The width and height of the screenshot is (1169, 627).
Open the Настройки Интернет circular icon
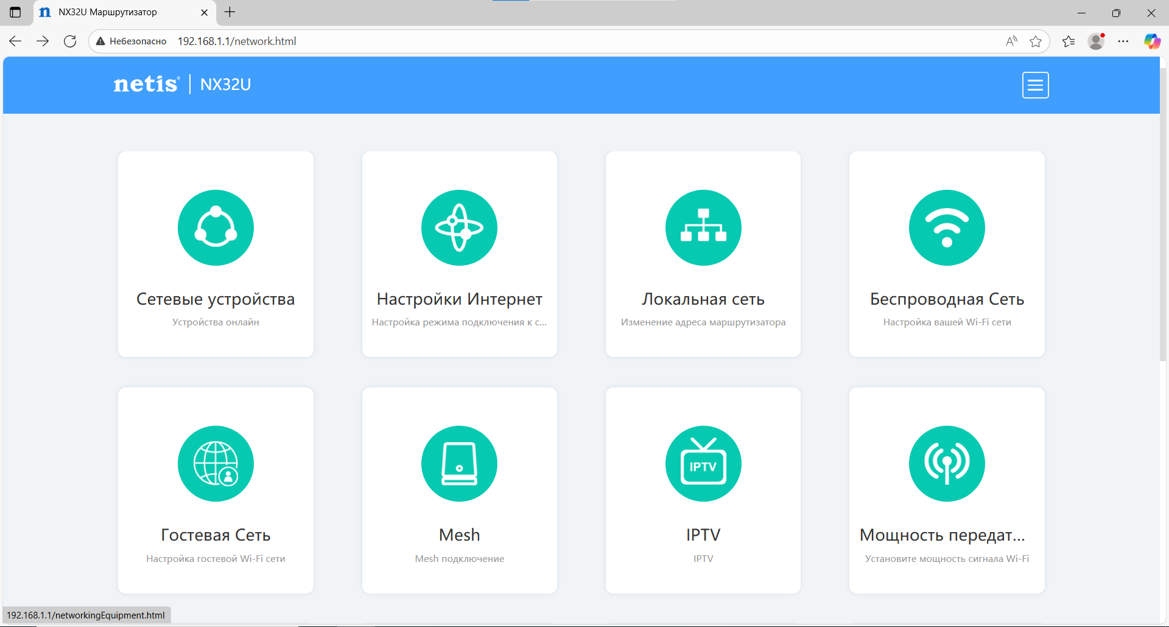click(459, 227)
